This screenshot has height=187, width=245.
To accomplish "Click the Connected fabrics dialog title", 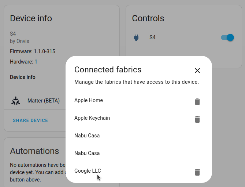I will [x=108, y=70].
